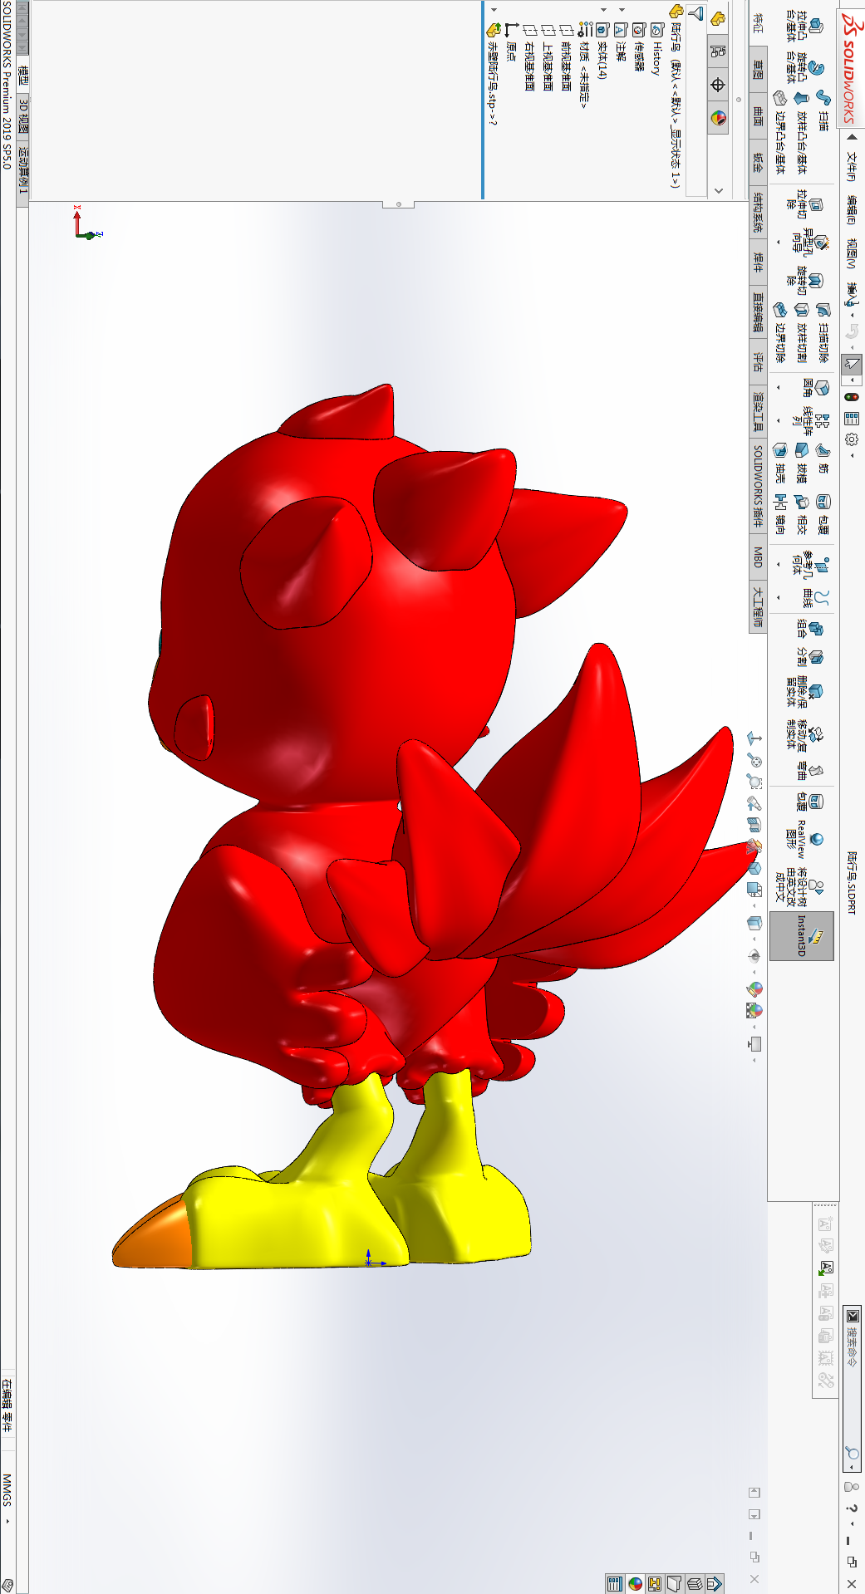Switch to the 焊件 ribbon tab
This screenshot has width=865, height=1594.
pos(758,262)
